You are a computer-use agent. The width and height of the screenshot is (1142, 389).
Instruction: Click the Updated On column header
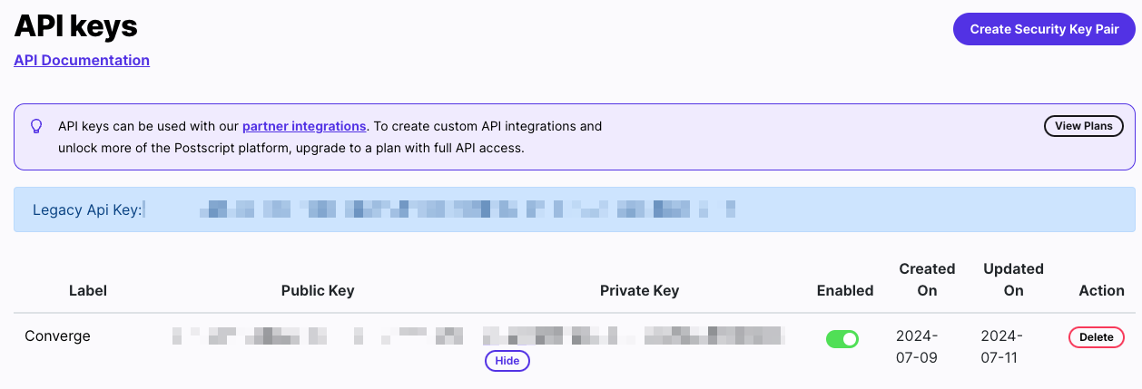coord(1013,279)
